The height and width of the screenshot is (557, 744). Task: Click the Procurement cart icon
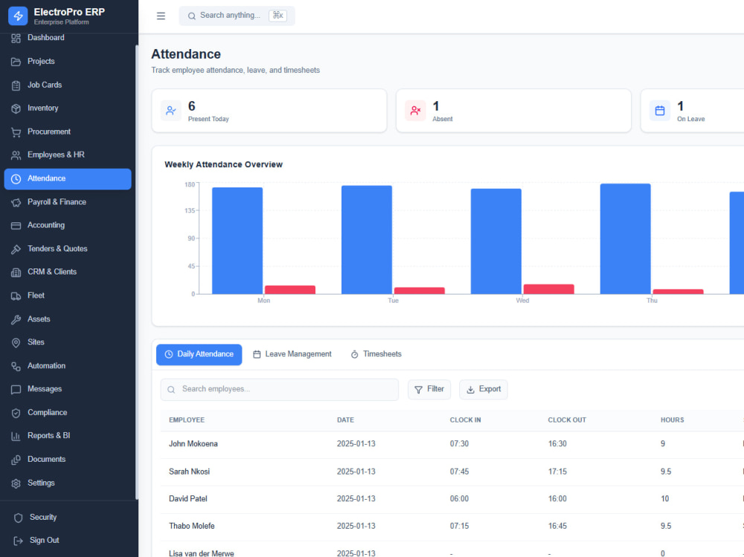point(16,132)
